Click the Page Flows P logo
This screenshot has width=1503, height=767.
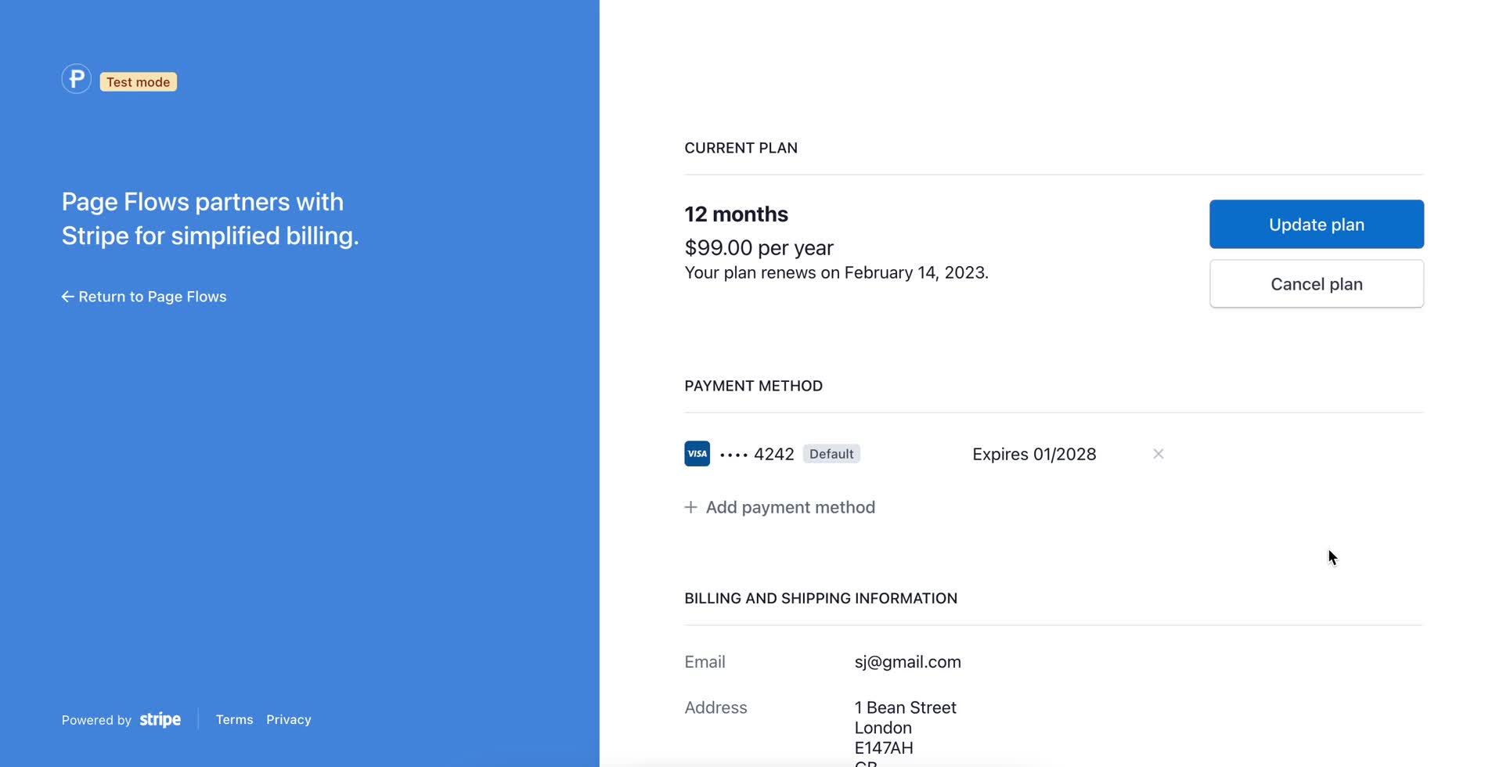(77, 79)
